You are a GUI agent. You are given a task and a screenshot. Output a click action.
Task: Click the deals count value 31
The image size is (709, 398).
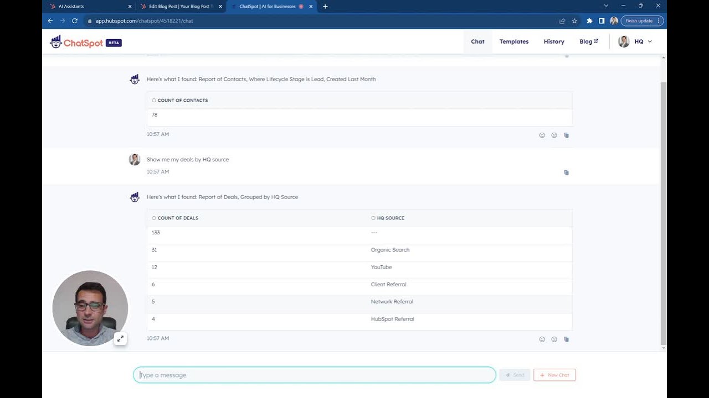154,250
